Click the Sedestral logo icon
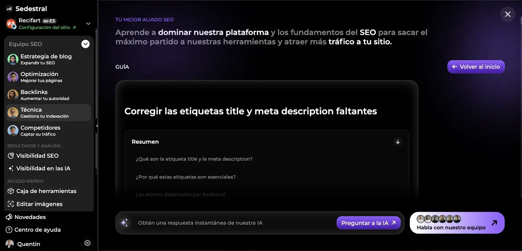The height and width of the screenshot is (251, 522). (x=9, y=9)
